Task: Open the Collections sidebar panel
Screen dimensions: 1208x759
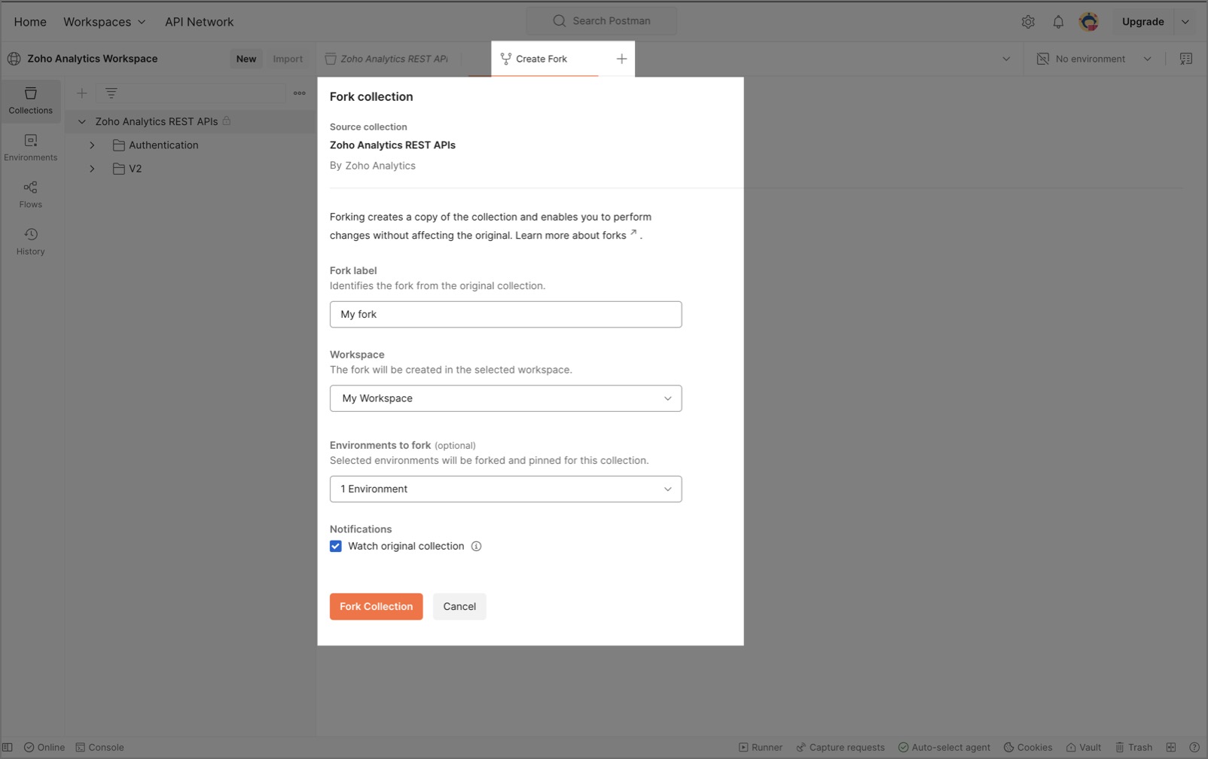Action: point(31,101)
